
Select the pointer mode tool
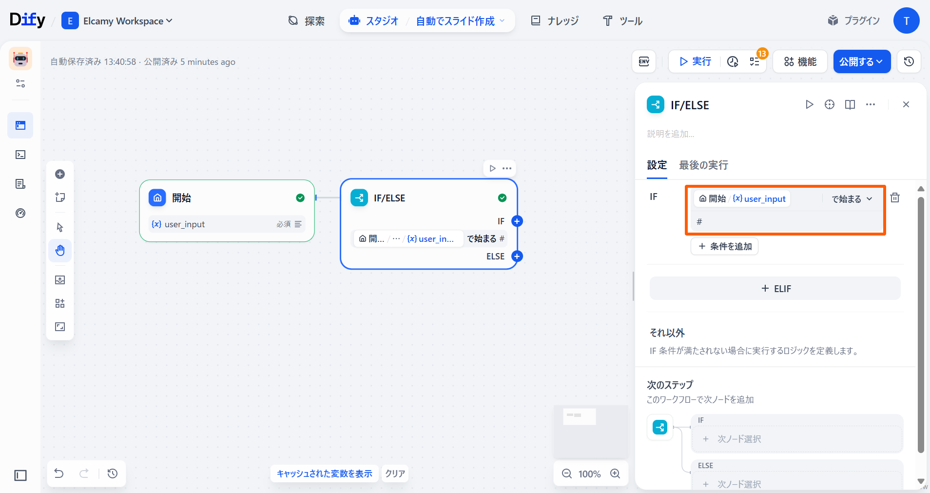(x=60, y=227)
